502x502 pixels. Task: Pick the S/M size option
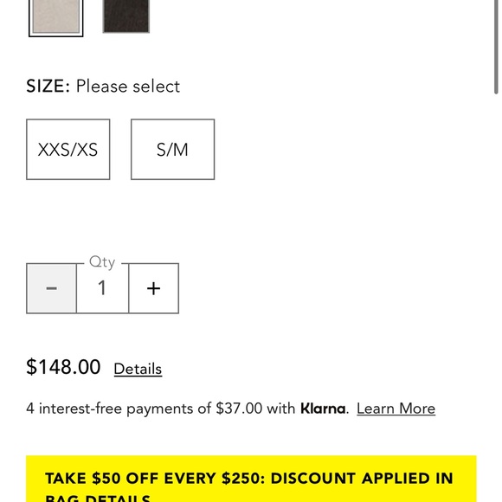(x=172, y=150)
